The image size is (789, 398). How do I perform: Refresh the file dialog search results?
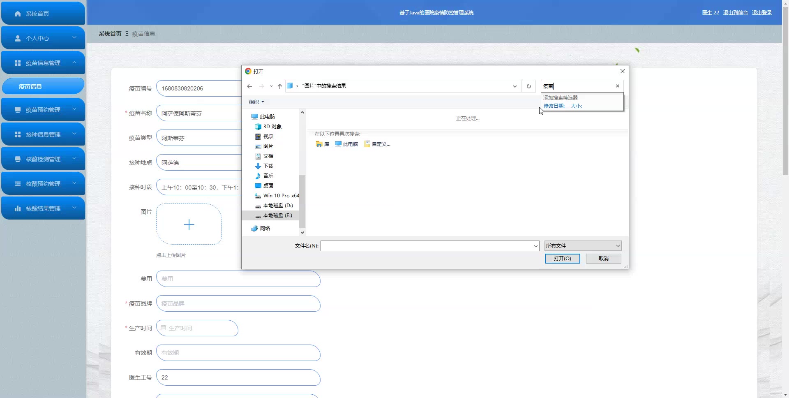click(529, 86)
